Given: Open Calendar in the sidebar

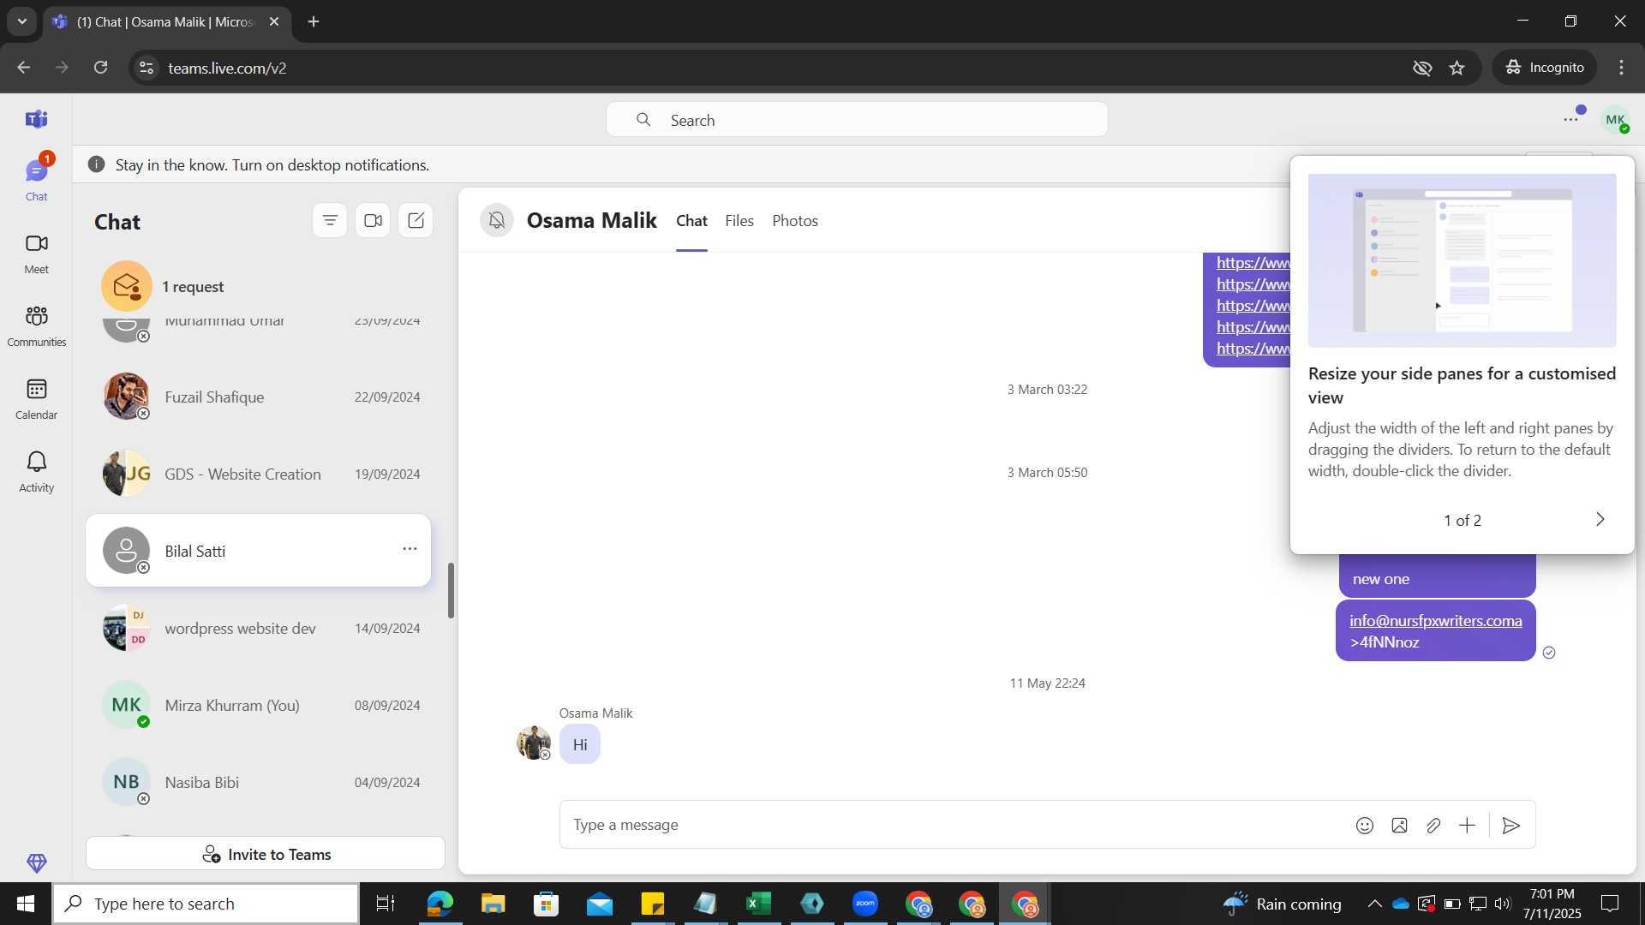Looking at the screenshot, I should [36, 399].
